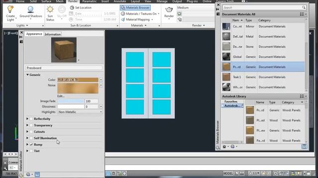Click the Materials / Textures On icon
318x178 pixels.
[x=123, y=14]
